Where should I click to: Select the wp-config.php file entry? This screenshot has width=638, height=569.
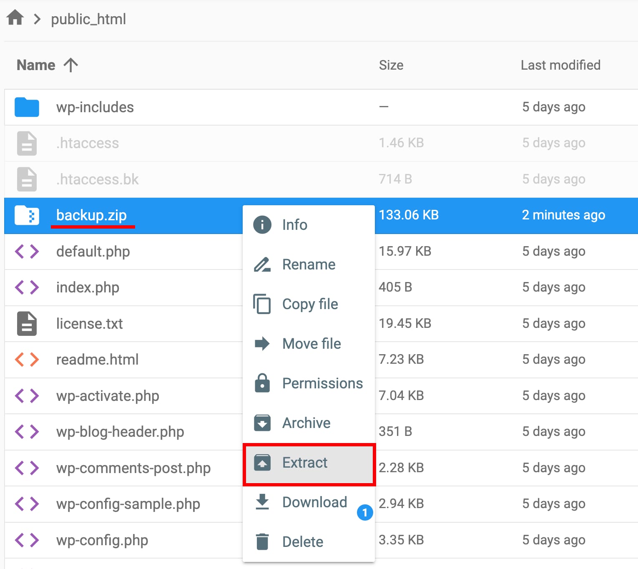(102, 540)
